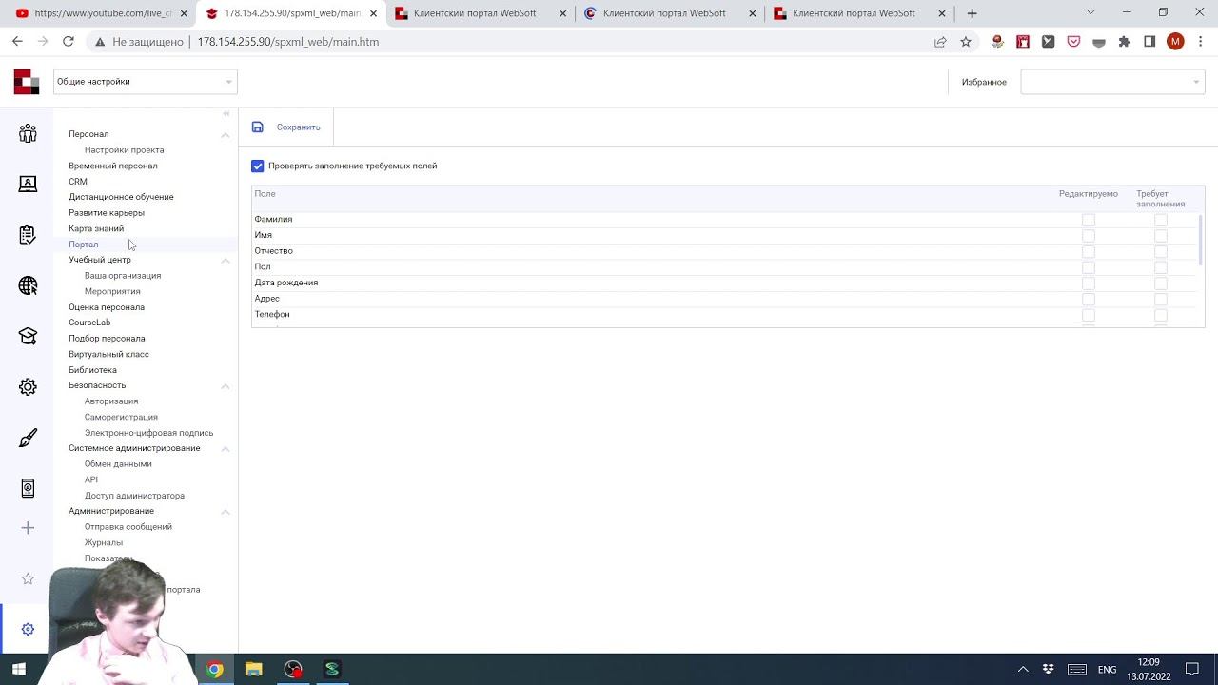Open browser extensions puzzle icon
This screenshot has width=1218, height=685.
1124,42
